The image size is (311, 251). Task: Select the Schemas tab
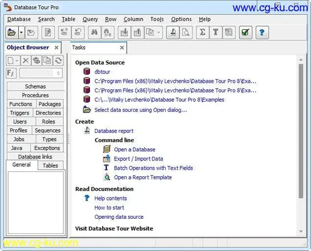tap(35, 86)
